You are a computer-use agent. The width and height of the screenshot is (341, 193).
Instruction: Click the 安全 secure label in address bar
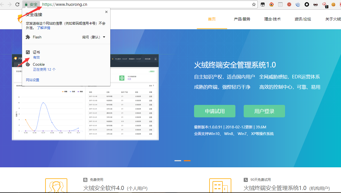coord(34,4)
